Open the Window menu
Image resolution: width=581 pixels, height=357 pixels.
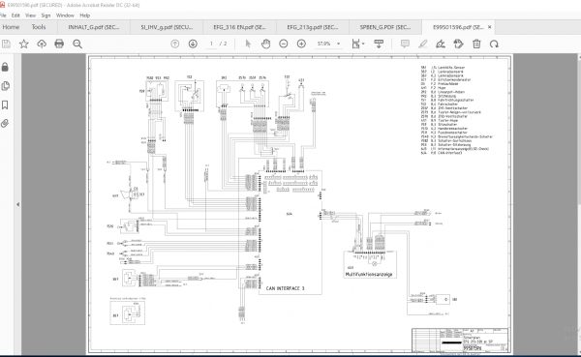point(65,15)
